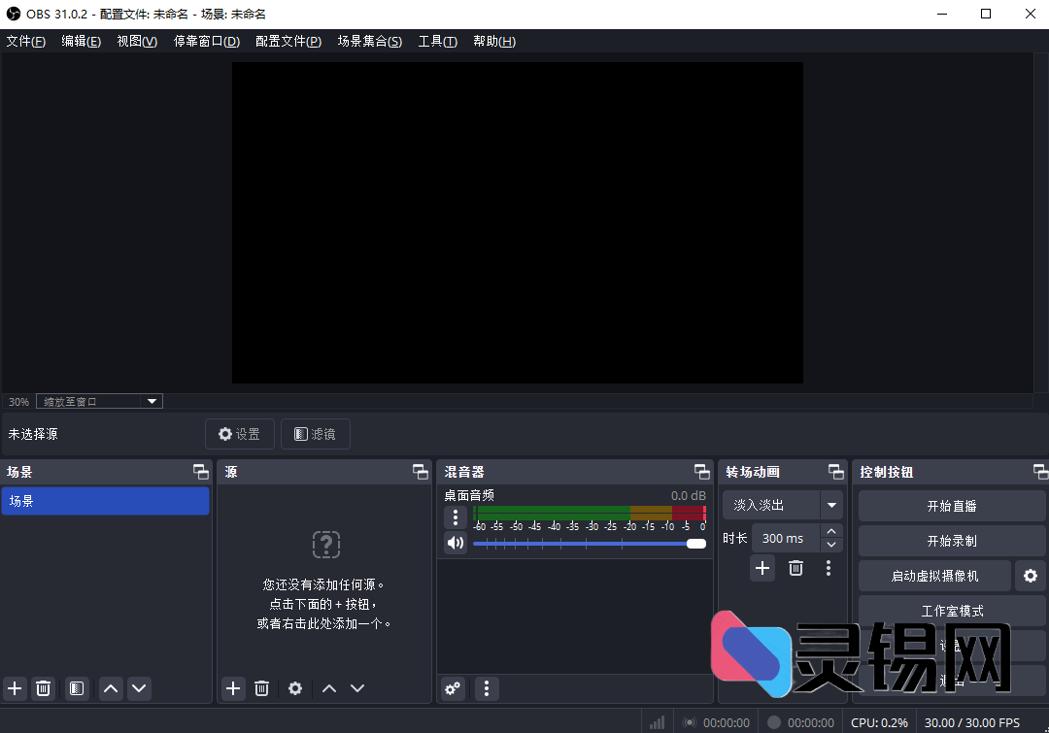Screen dimensions: 1049x733
Task: Open the source properties gear icon
Action: [x=295, y=688]
